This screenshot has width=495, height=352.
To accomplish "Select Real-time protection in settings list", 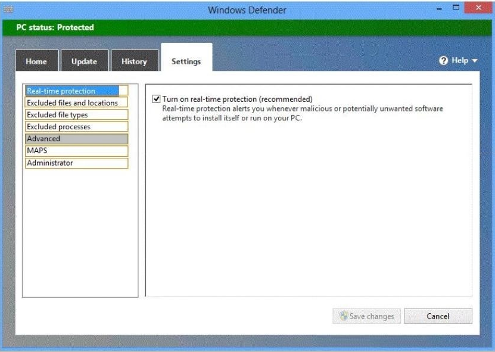I will [x=76, y=91].
